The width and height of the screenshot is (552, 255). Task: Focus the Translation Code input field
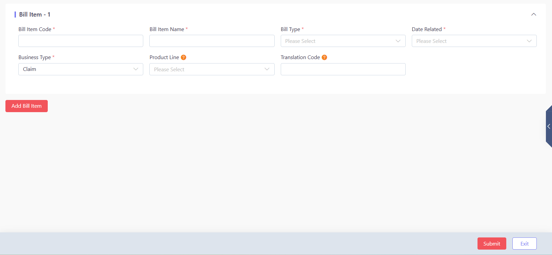[343, 69]
